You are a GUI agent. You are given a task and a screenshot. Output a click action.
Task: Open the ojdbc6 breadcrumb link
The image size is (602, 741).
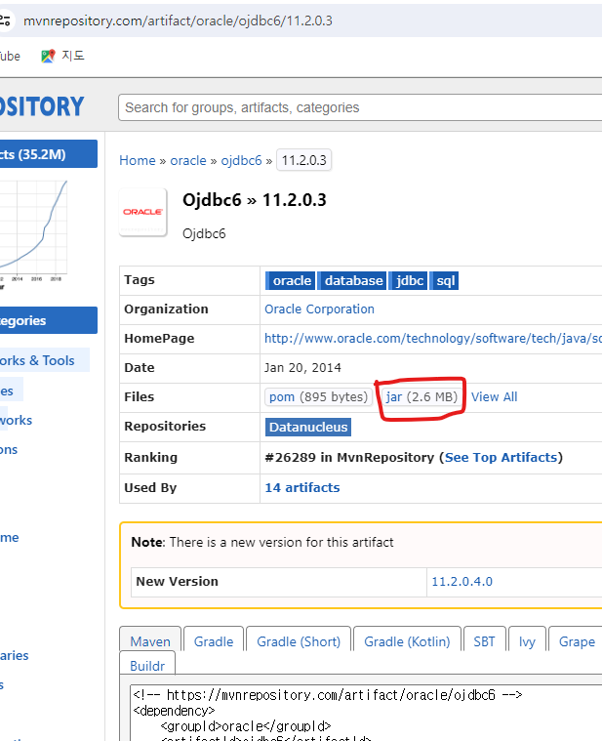point(241,161)
